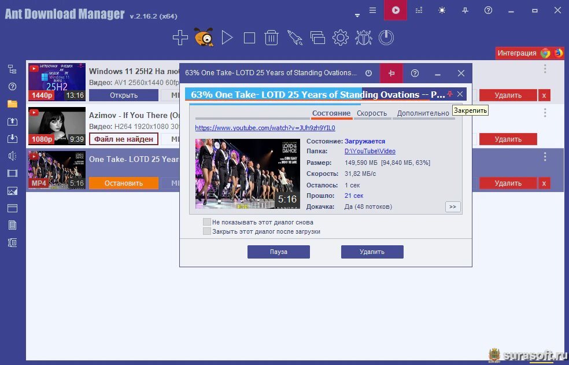Open the Дополнительно tab
The height and width of the screenshot is (365, 569).
pos(423,113)
